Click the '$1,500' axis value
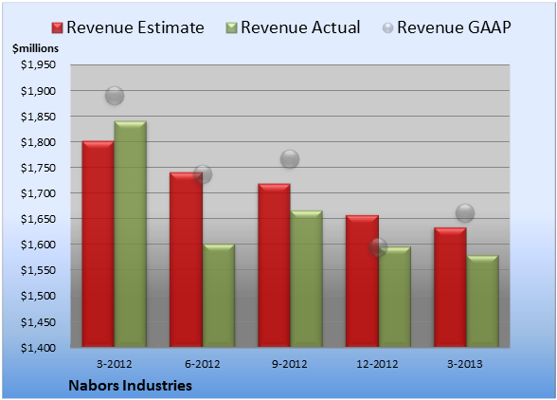 click(x=38, y=296)
